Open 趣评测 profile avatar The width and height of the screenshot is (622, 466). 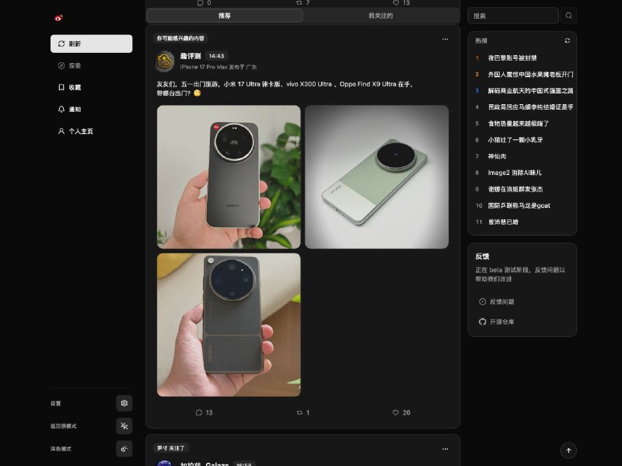[x=164, y=61]
